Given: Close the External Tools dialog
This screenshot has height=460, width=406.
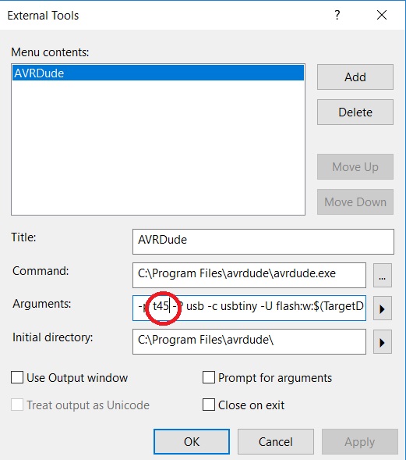Looking at the screenshot, I should [382, 15].
